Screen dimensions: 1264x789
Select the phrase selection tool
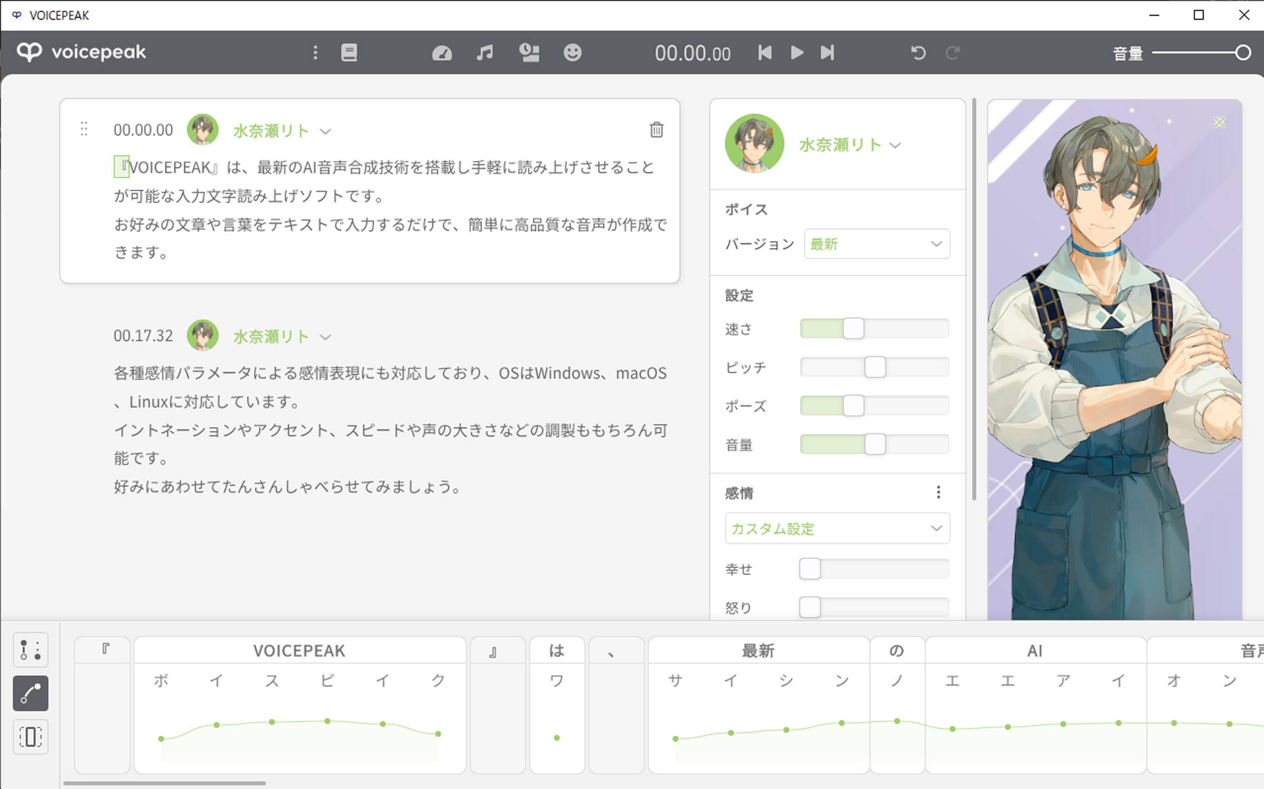tap(30, 737)
